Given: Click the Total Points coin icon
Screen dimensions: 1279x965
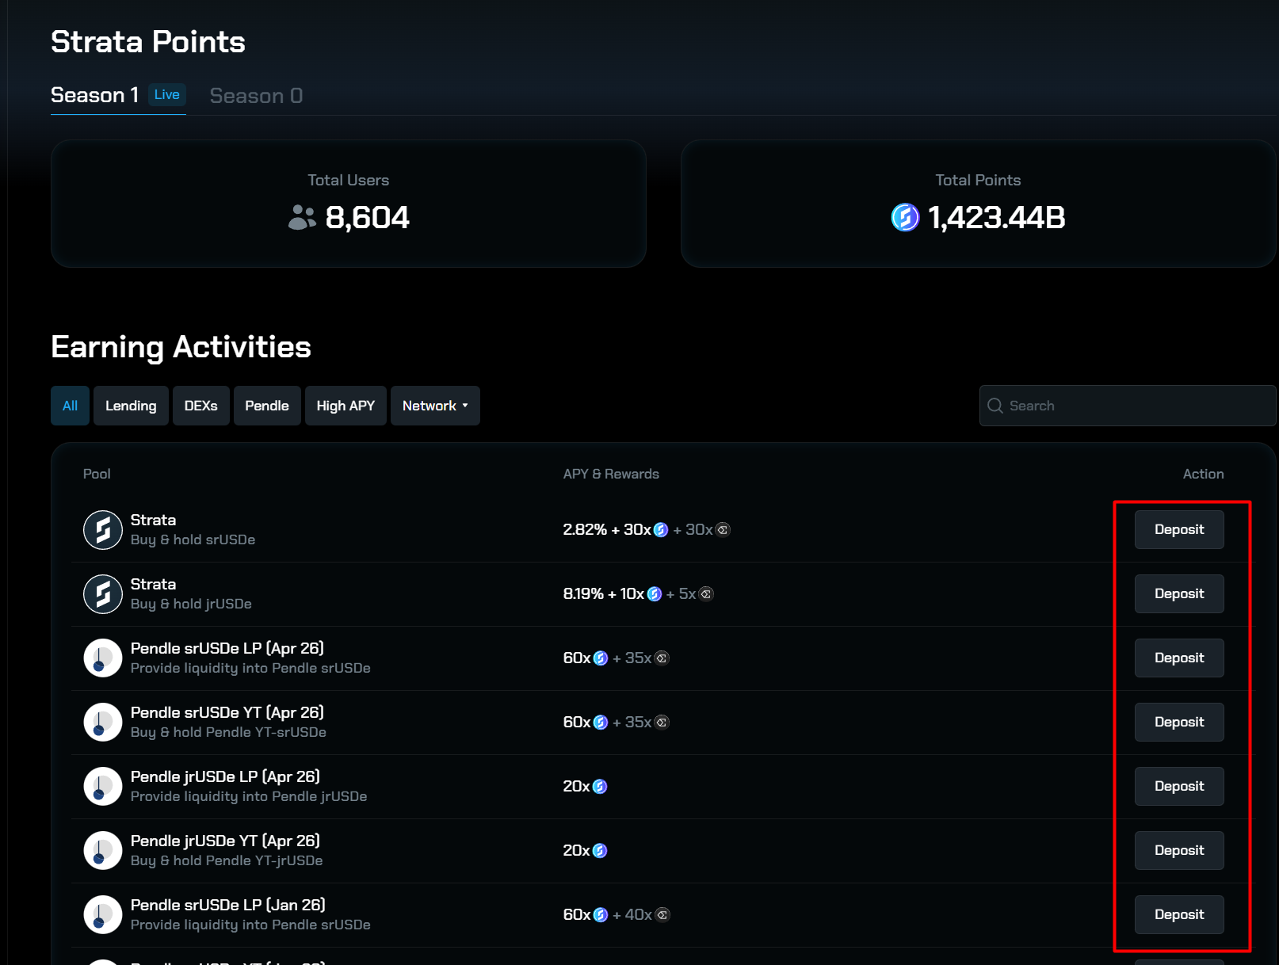Looking at the screenshot, I should coord(905,217).
